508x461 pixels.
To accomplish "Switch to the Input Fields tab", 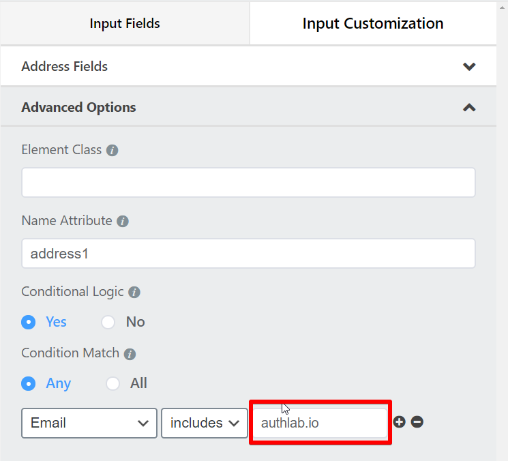I will [125, 24].
